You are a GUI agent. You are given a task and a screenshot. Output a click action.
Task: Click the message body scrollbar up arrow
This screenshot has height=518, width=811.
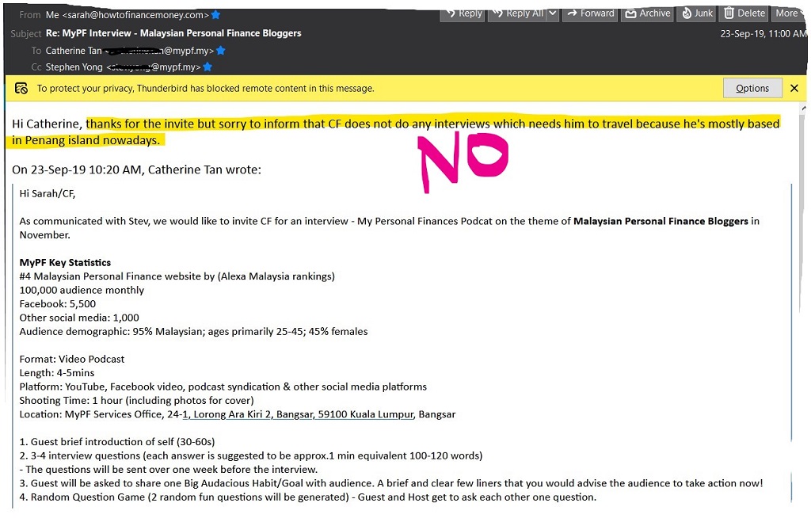(x=803, y=109)
